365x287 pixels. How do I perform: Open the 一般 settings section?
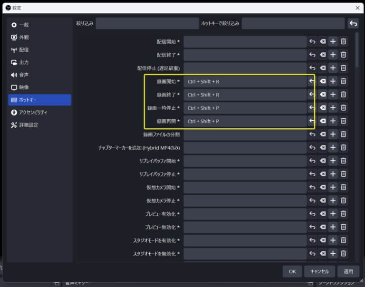24,25
